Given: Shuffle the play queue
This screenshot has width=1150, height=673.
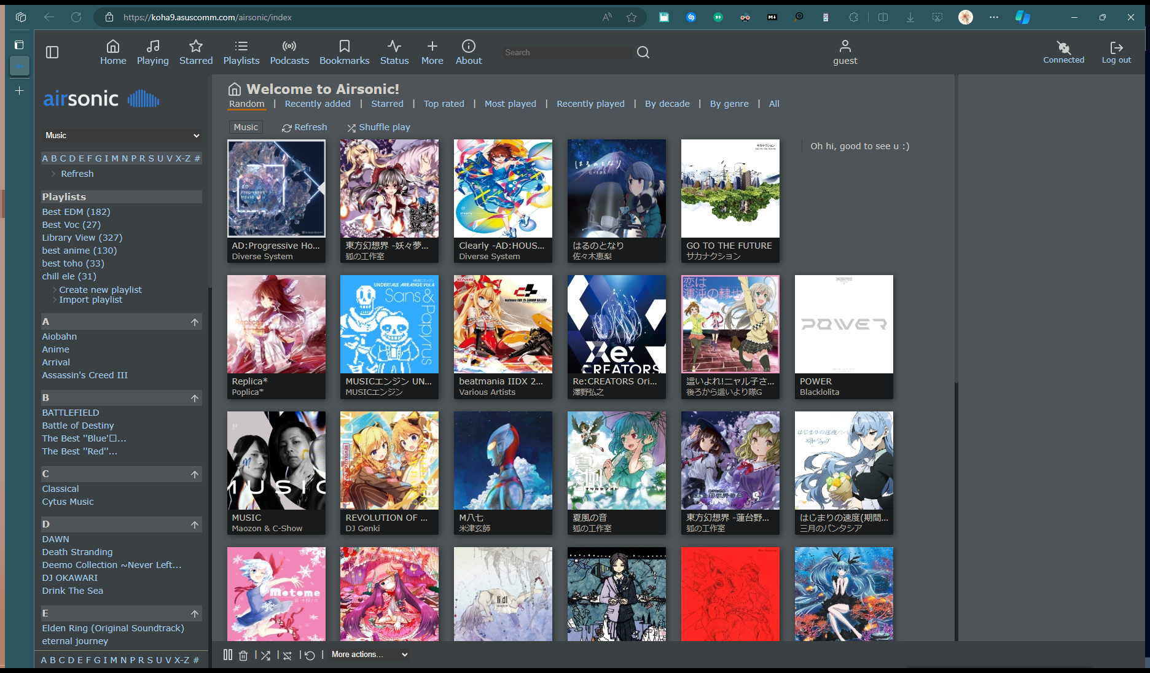Looking at the screenshot, I should coord(265,655).
